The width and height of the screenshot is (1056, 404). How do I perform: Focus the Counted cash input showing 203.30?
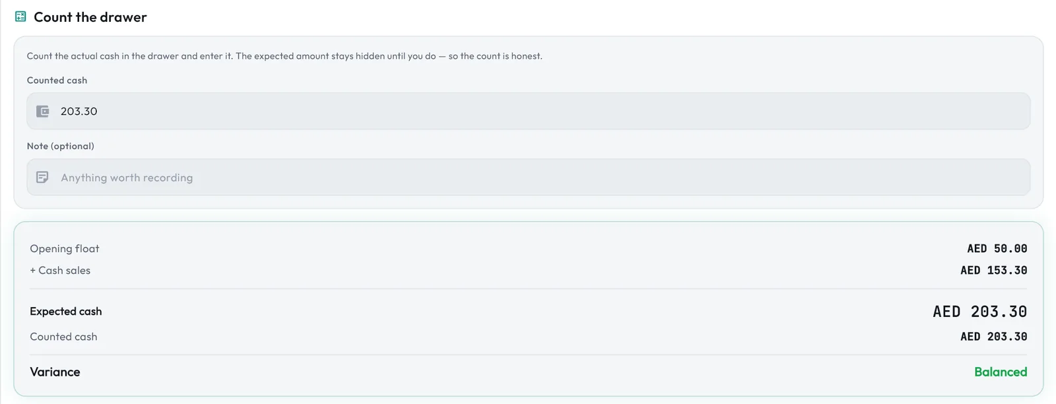point(528,111)
